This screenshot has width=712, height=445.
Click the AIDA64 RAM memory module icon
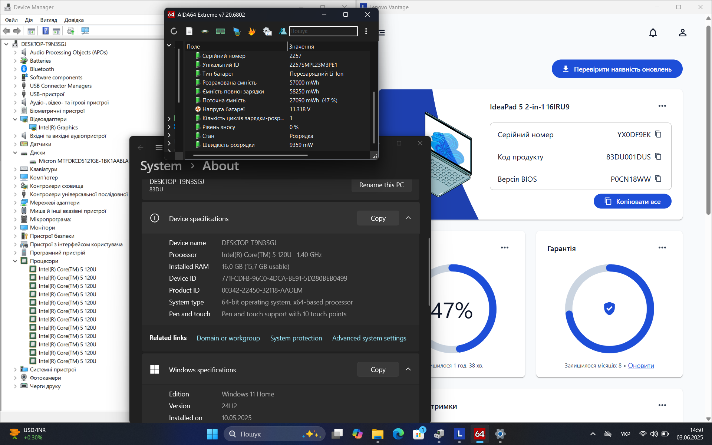tap(220, 31)
